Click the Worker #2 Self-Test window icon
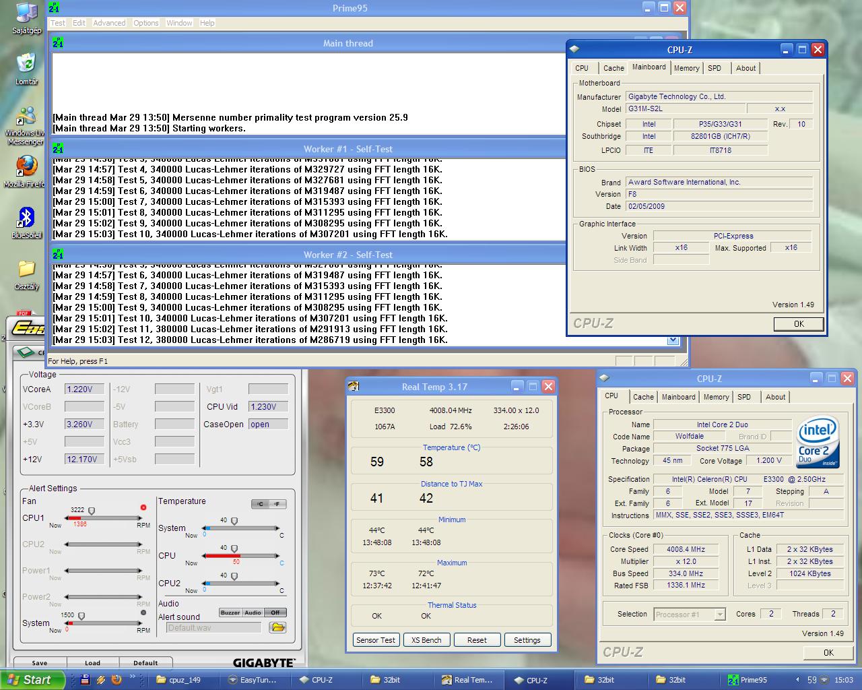Viewport: 862px width, 690px height. coord(58,254)
